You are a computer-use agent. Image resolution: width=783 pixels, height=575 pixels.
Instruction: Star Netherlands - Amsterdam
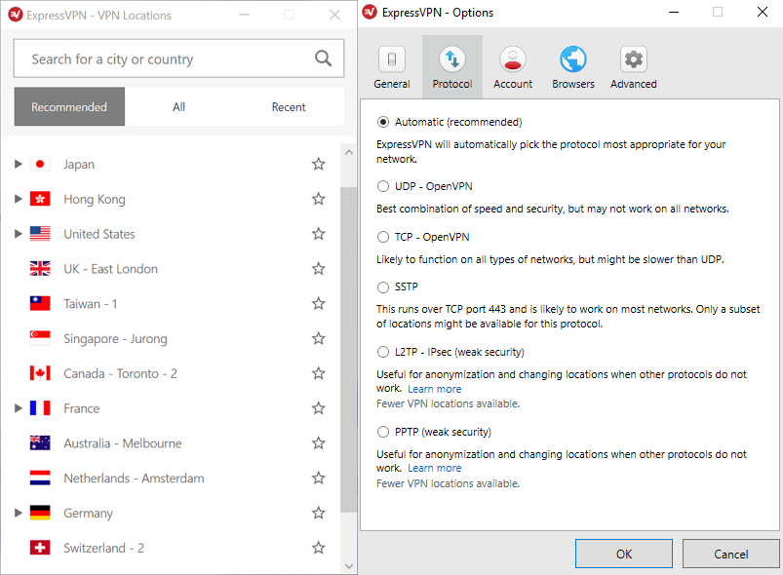click(x=318, y=479)
